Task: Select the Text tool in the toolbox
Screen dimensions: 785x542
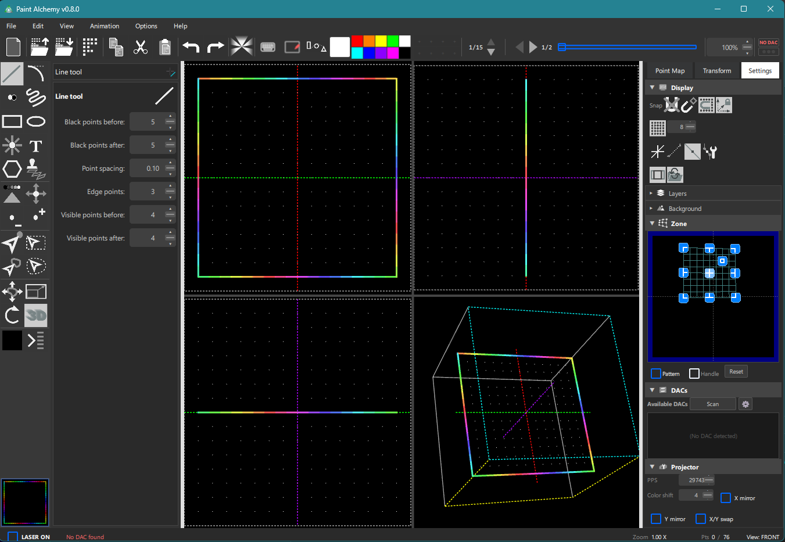Action: click(35, 146)
